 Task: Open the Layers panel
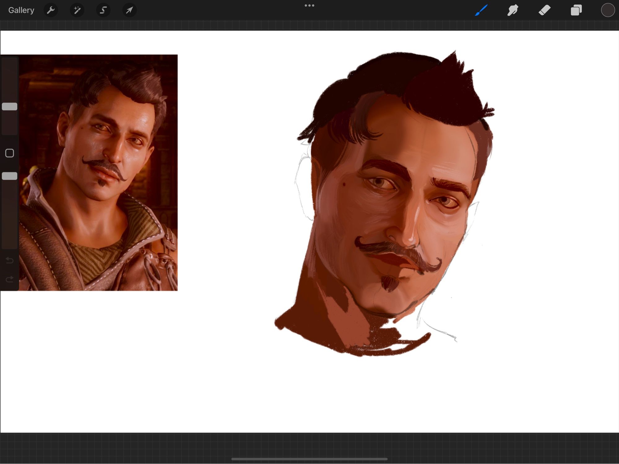pyautogui.click(x=576, y=10)
